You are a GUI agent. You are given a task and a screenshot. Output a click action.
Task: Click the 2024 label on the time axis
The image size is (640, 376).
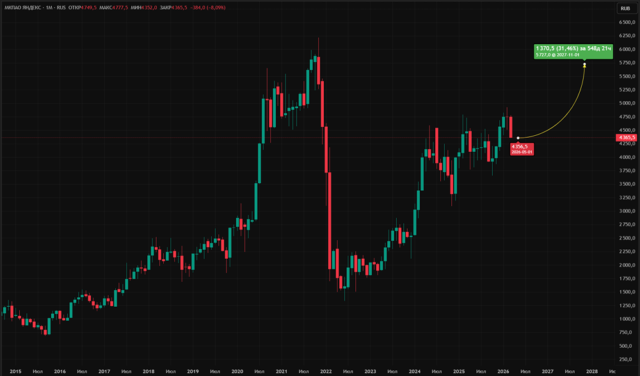(x=414, y=372)
